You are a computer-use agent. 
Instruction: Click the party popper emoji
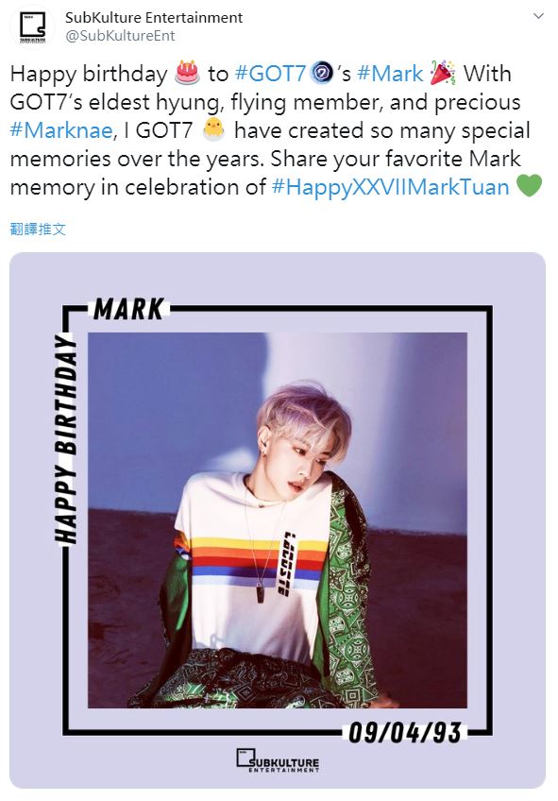(443, 73)
